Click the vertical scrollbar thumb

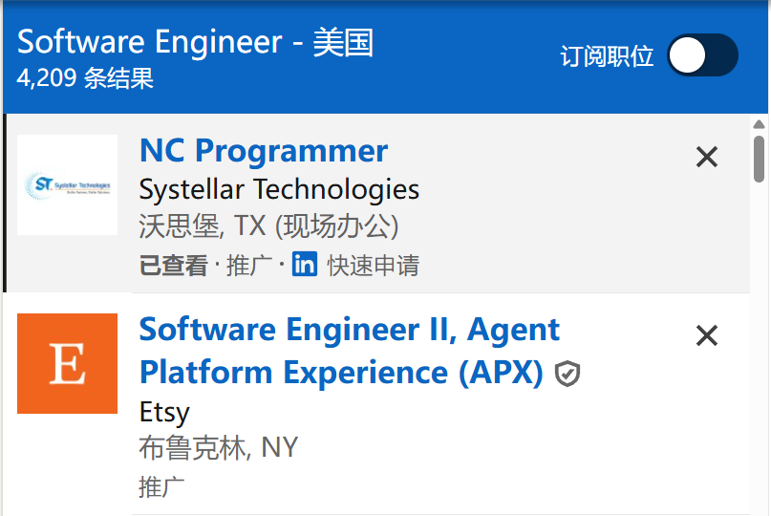pos(759,159)
